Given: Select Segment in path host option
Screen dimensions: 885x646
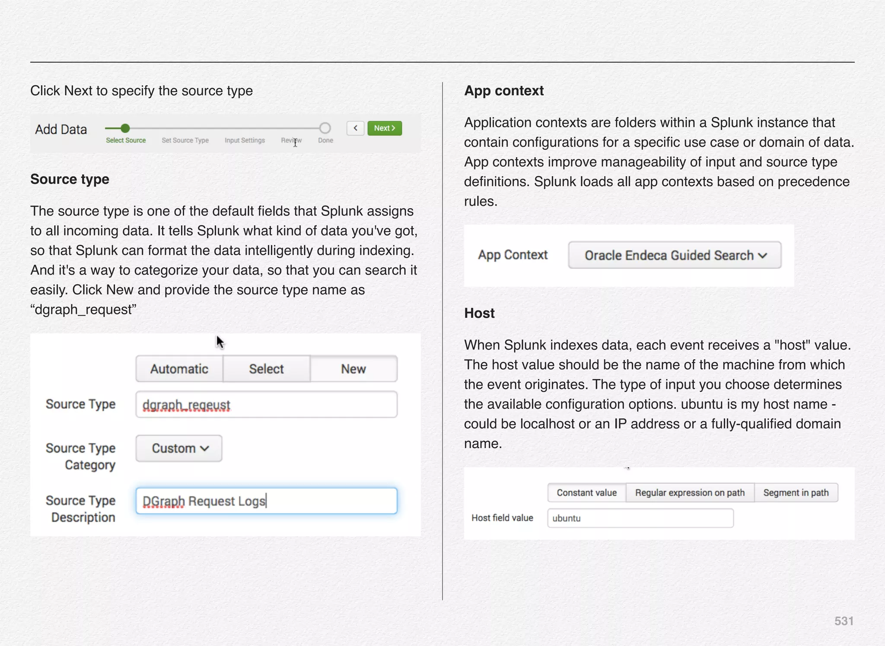Looking at the screenshot, I should (796, 493).
